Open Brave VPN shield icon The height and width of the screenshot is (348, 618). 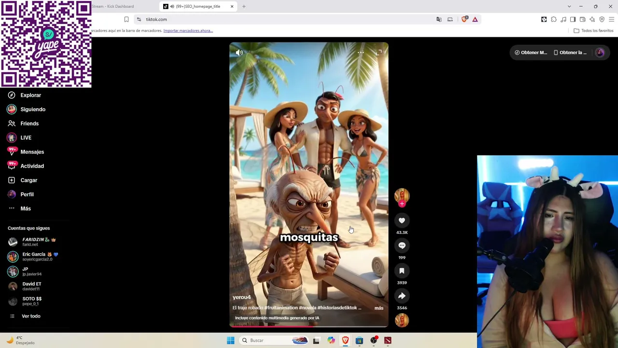click(602, 19)
